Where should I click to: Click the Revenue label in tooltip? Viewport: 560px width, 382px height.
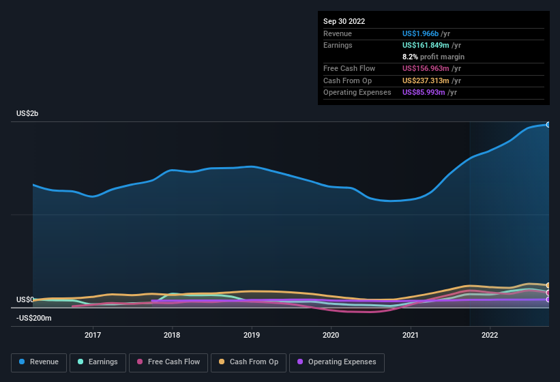(x=338, y=33)
